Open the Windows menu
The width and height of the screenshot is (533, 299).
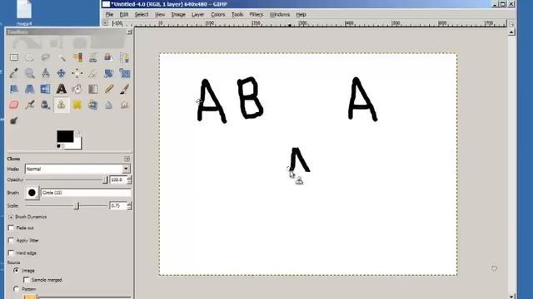280,15
